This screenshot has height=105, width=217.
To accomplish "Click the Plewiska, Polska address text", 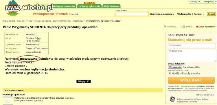I will click(x=33, y=38).
